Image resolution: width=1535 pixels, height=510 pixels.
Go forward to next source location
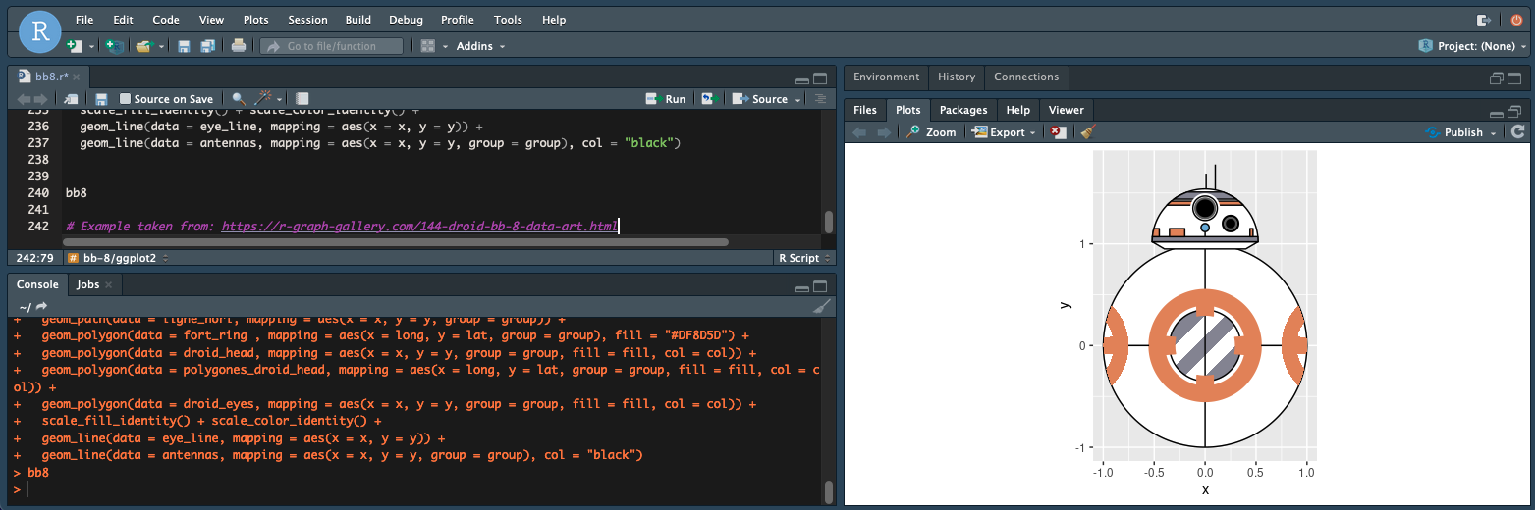coord(40,99)
